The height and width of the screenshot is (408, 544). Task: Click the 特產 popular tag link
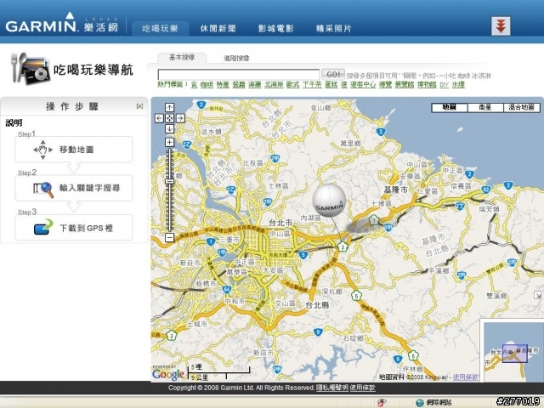[223, 84]
